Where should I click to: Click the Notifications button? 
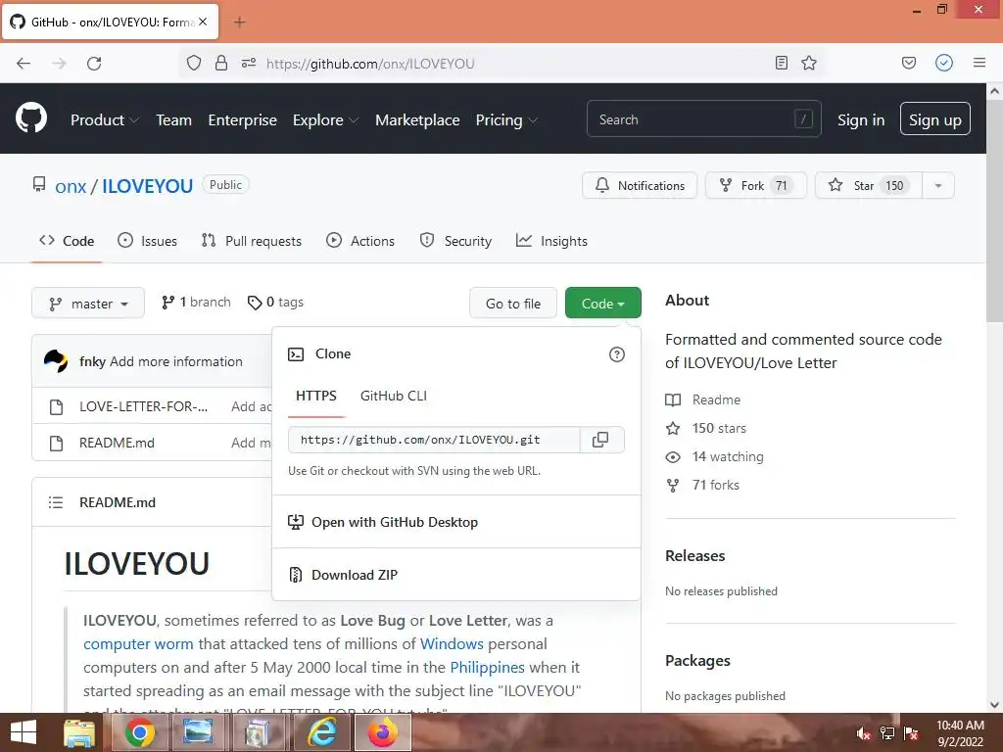tap(639, 185)
